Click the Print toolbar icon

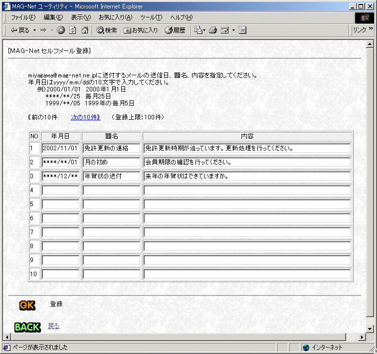coord(213,30)
